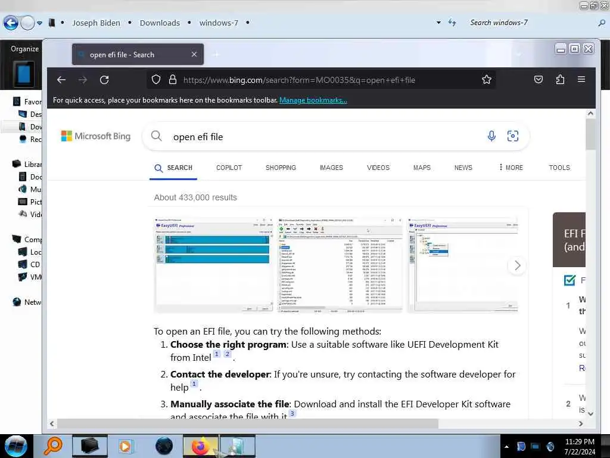Open citation 3 after associate the file
This screenshot has width=610, height=458.
coord(292,413)
